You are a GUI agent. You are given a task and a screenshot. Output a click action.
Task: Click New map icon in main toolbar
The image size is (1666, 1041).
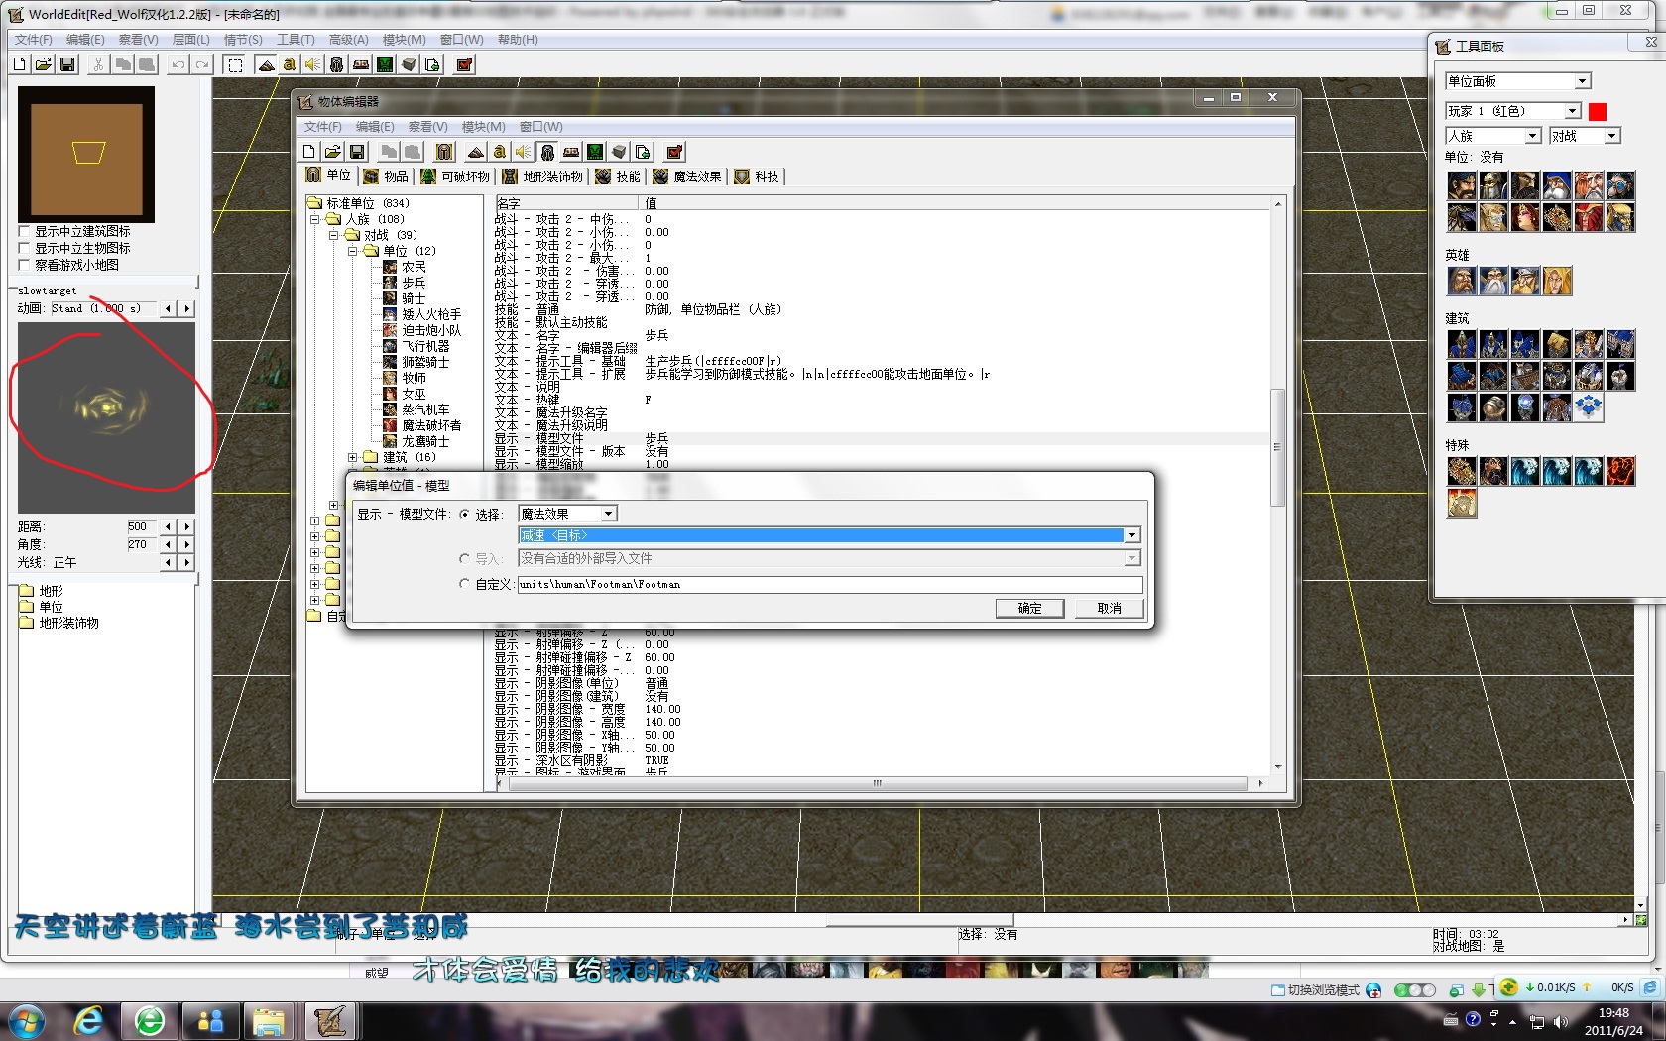[x=20, y=64]
